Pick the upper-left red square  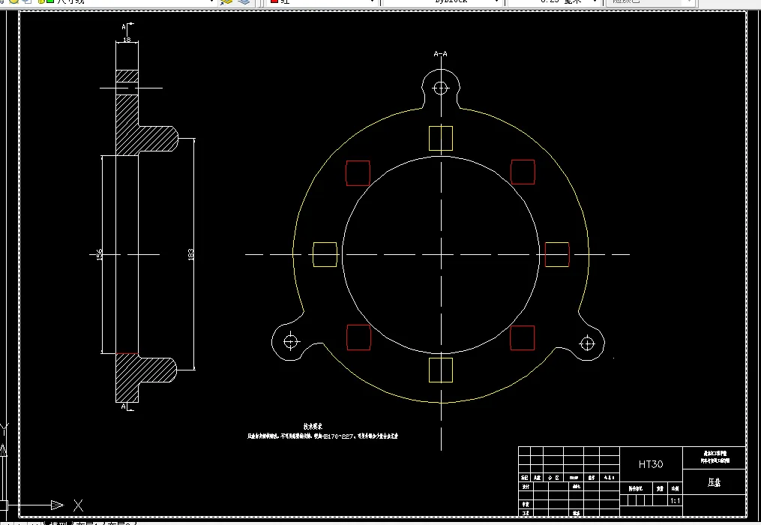pyautogui.click(x=358, y=173)
